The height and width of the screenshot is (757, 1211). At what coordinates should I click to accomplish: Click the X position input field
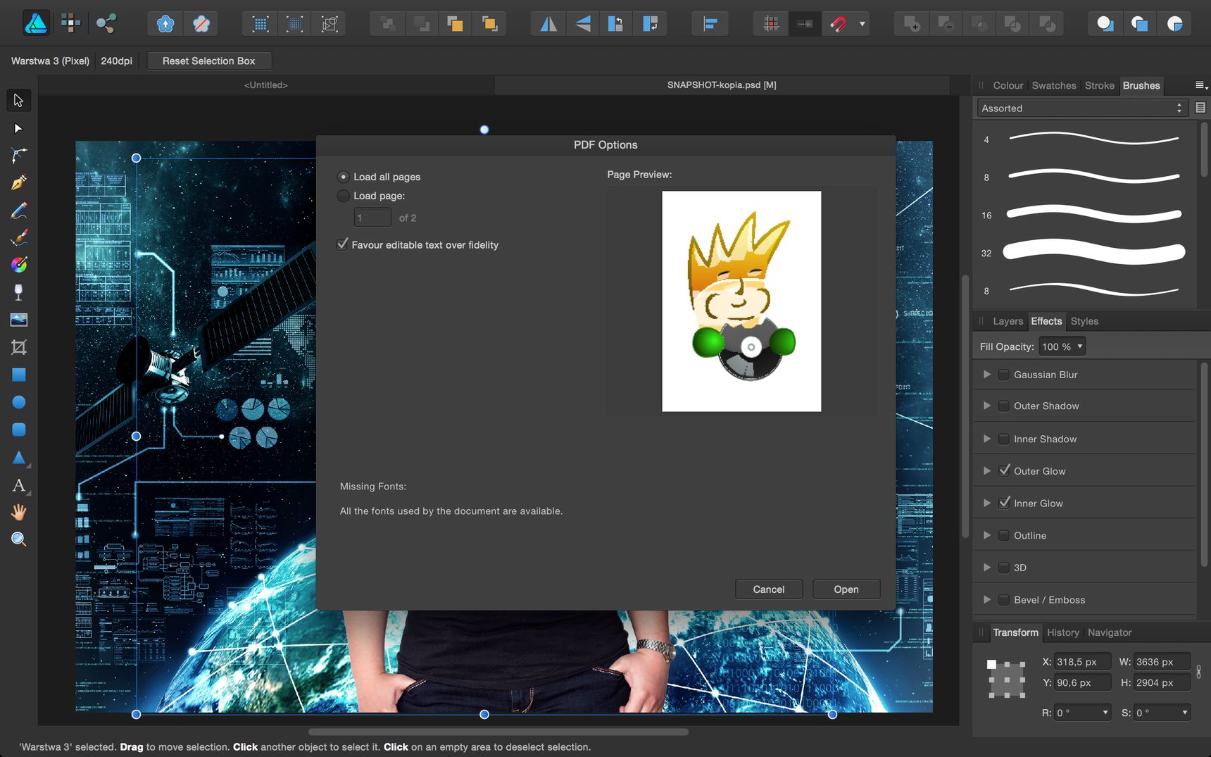pos(1082,662)
